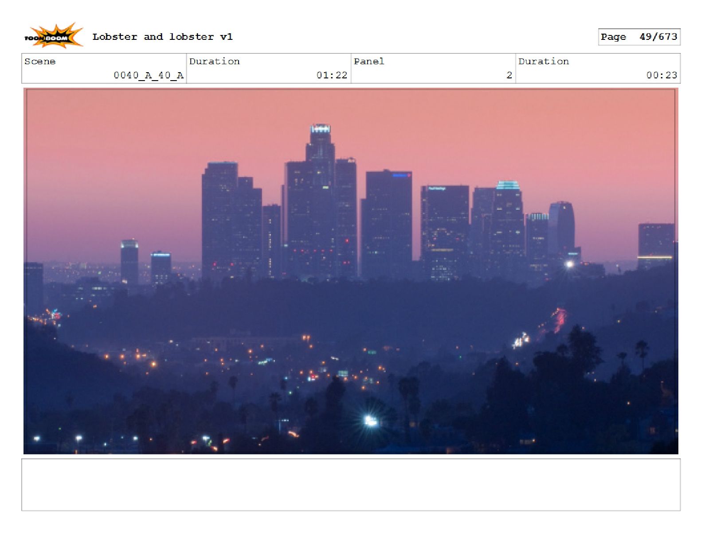
Task: Click the Toon Boom logo
Action: coord(53,35)
